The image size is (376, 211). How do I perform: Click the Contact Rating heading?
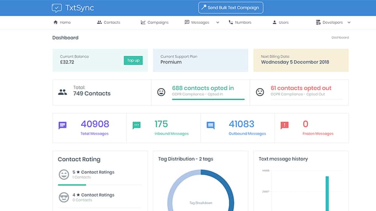point(79,159)
